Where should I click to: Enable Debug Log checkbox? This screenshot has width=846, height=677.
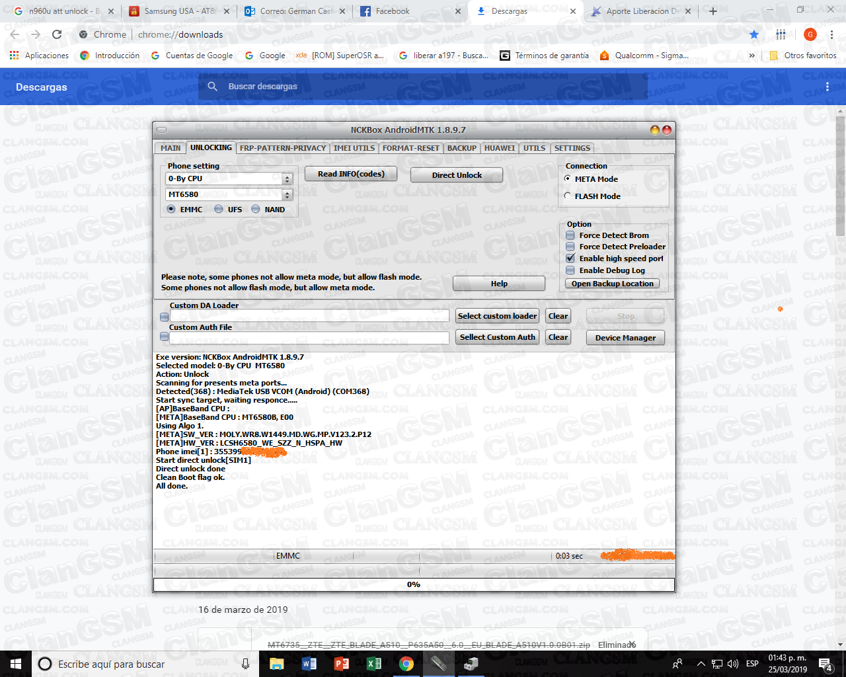(x=570, y=270)
